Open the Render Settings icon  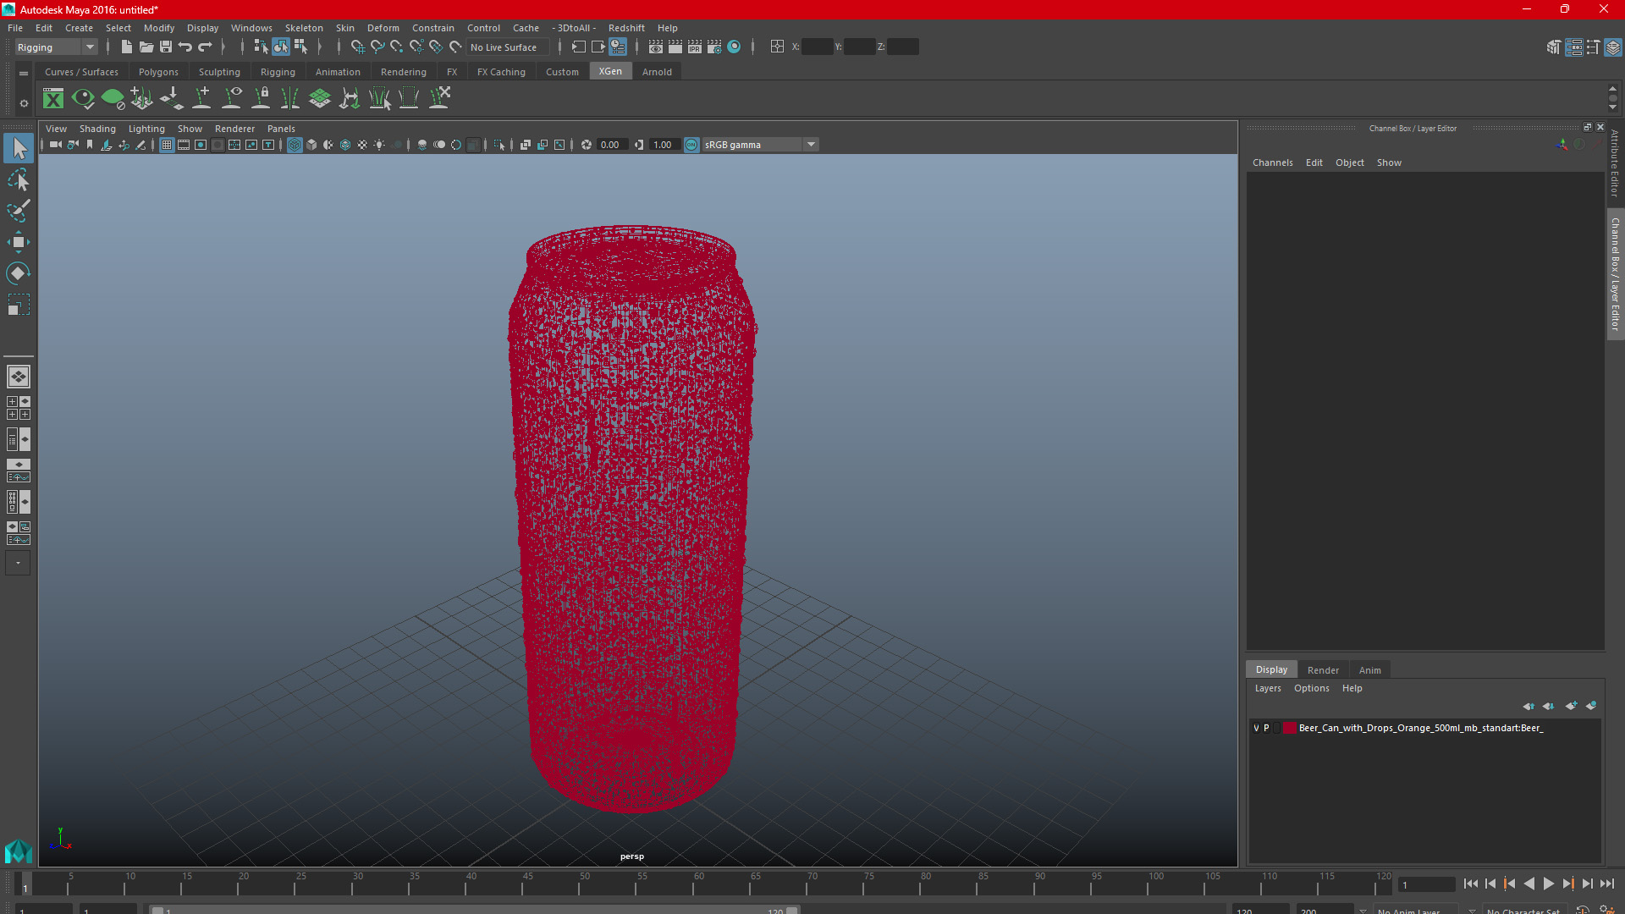pyautogui.click(x=714, y=47)
